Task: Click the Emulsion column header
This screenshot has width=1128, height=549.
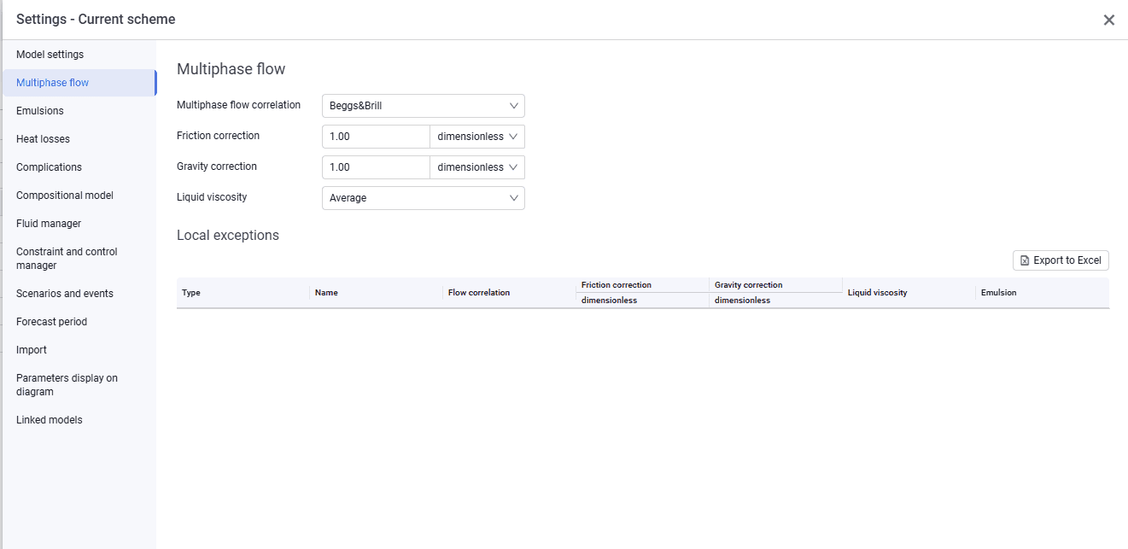Action: [x=1043, y=293]
